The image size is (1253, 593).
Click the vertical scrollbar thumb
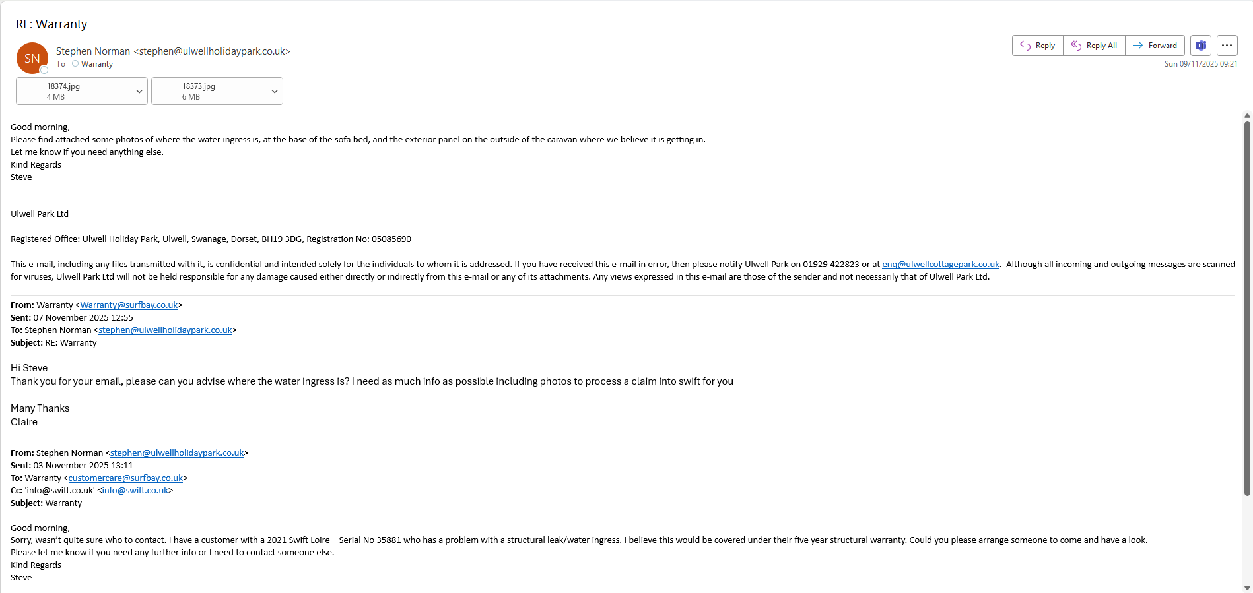click(1247, 303)
